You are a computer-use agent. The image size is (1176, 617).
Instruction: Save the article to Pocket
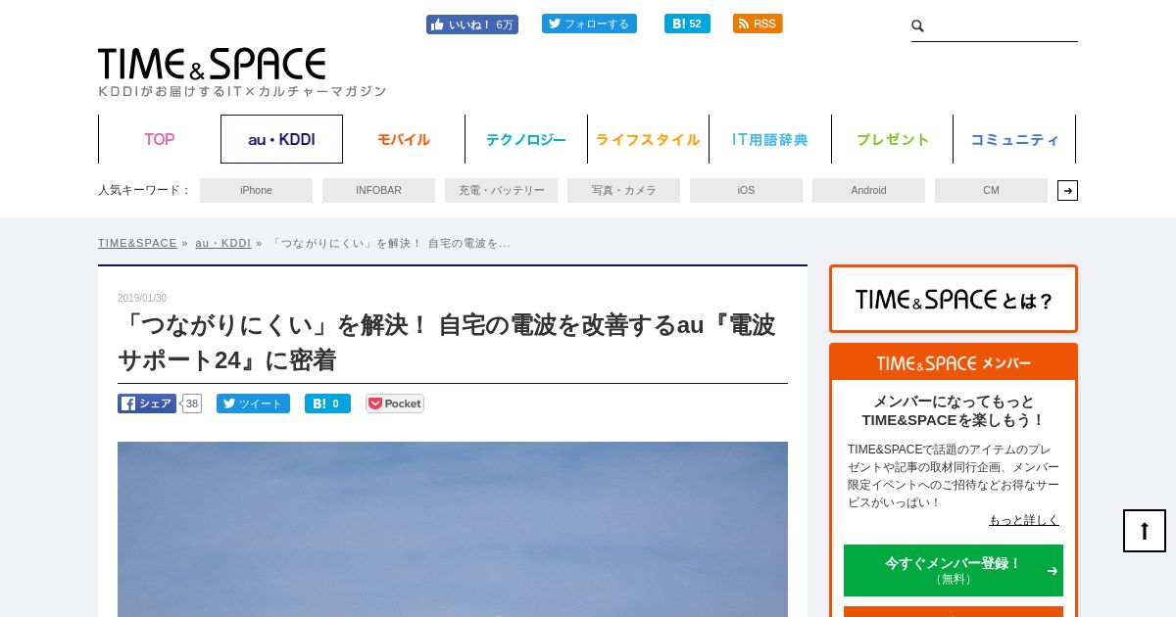tap(395, 403)
